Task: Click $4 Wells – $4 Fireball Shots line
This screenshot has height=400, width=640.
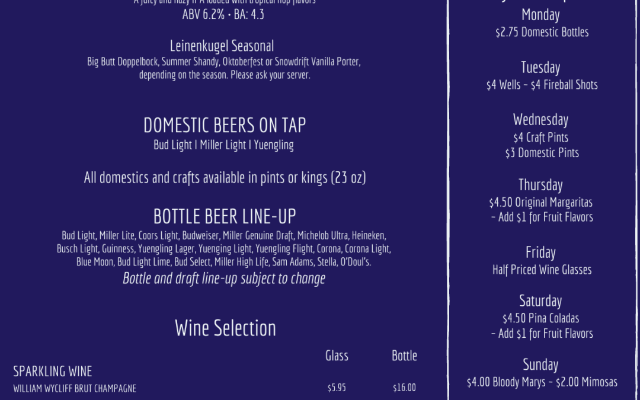Action: (x=542, y=85)
